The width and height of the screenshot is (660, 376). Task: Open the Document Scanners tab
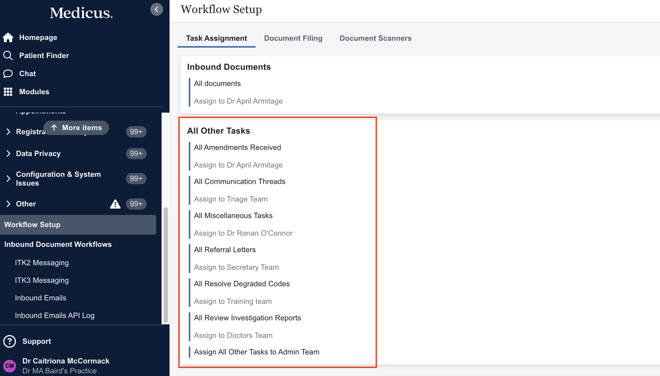click(x=375, y=38)
